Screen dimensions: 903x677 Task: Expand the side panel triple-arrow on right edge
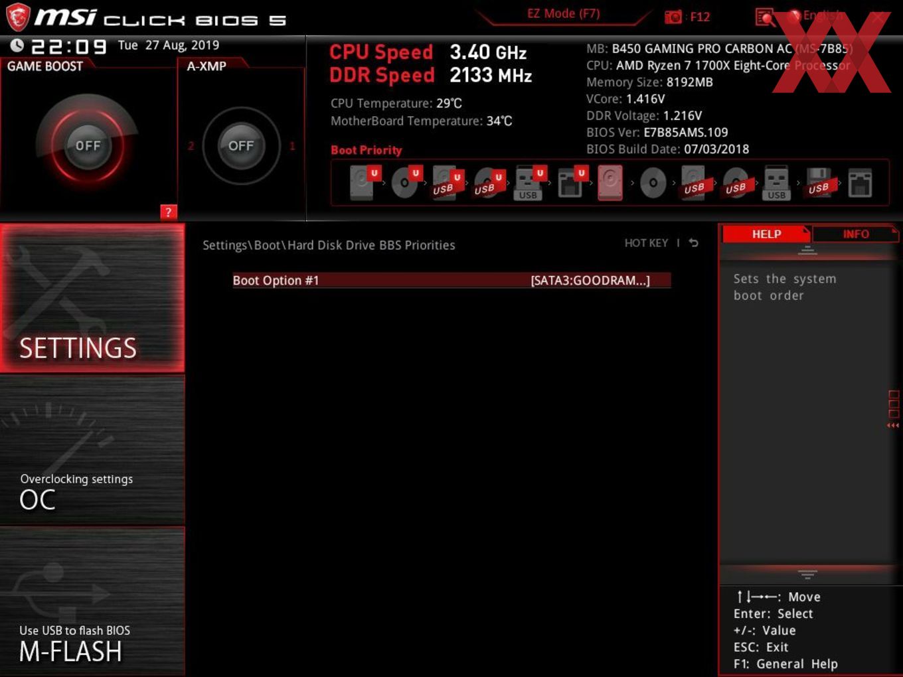pos(893,425)
